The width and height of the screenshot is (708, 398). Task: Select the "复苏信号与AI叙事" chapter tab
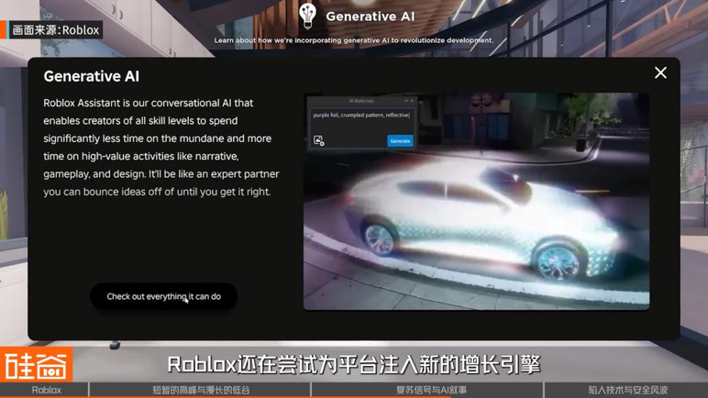pyautogui.click(x=427, y=390)
